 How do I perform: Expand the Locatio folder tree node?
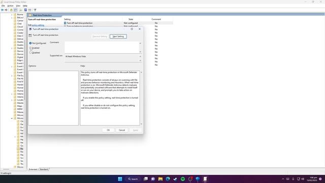coord(12,100)
